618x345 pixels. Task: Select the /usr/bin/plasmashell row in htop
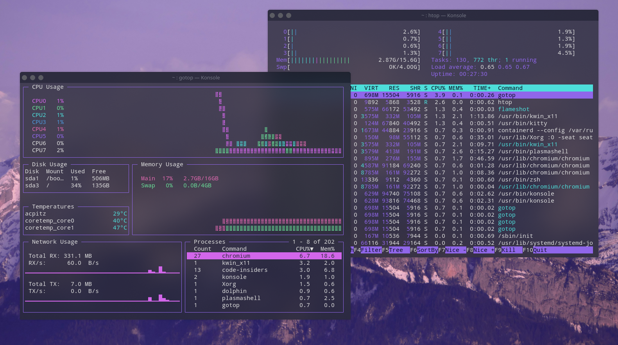pos(472,151)
